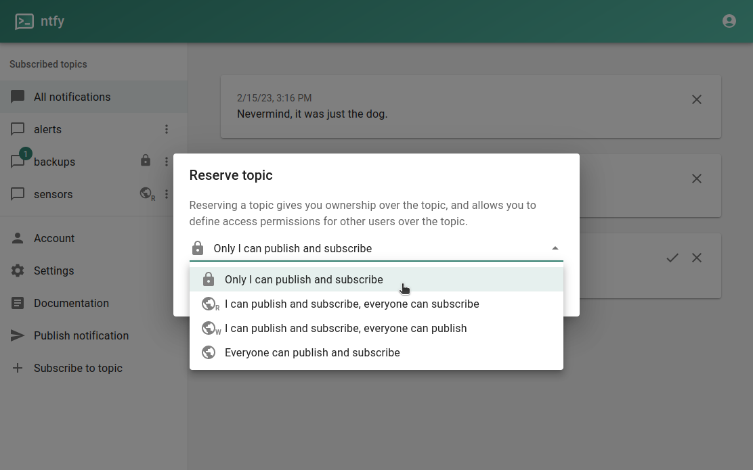Click the lock icon beside backups
Screen dimensions: 753x470
(x=146, y=161)
